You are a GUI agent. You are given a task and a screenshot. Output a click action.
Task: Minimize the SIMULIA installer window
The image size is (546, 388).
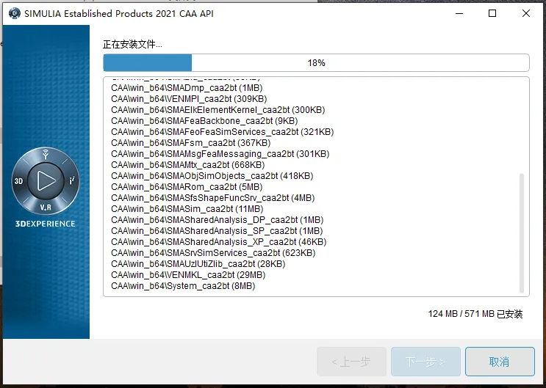459,13
